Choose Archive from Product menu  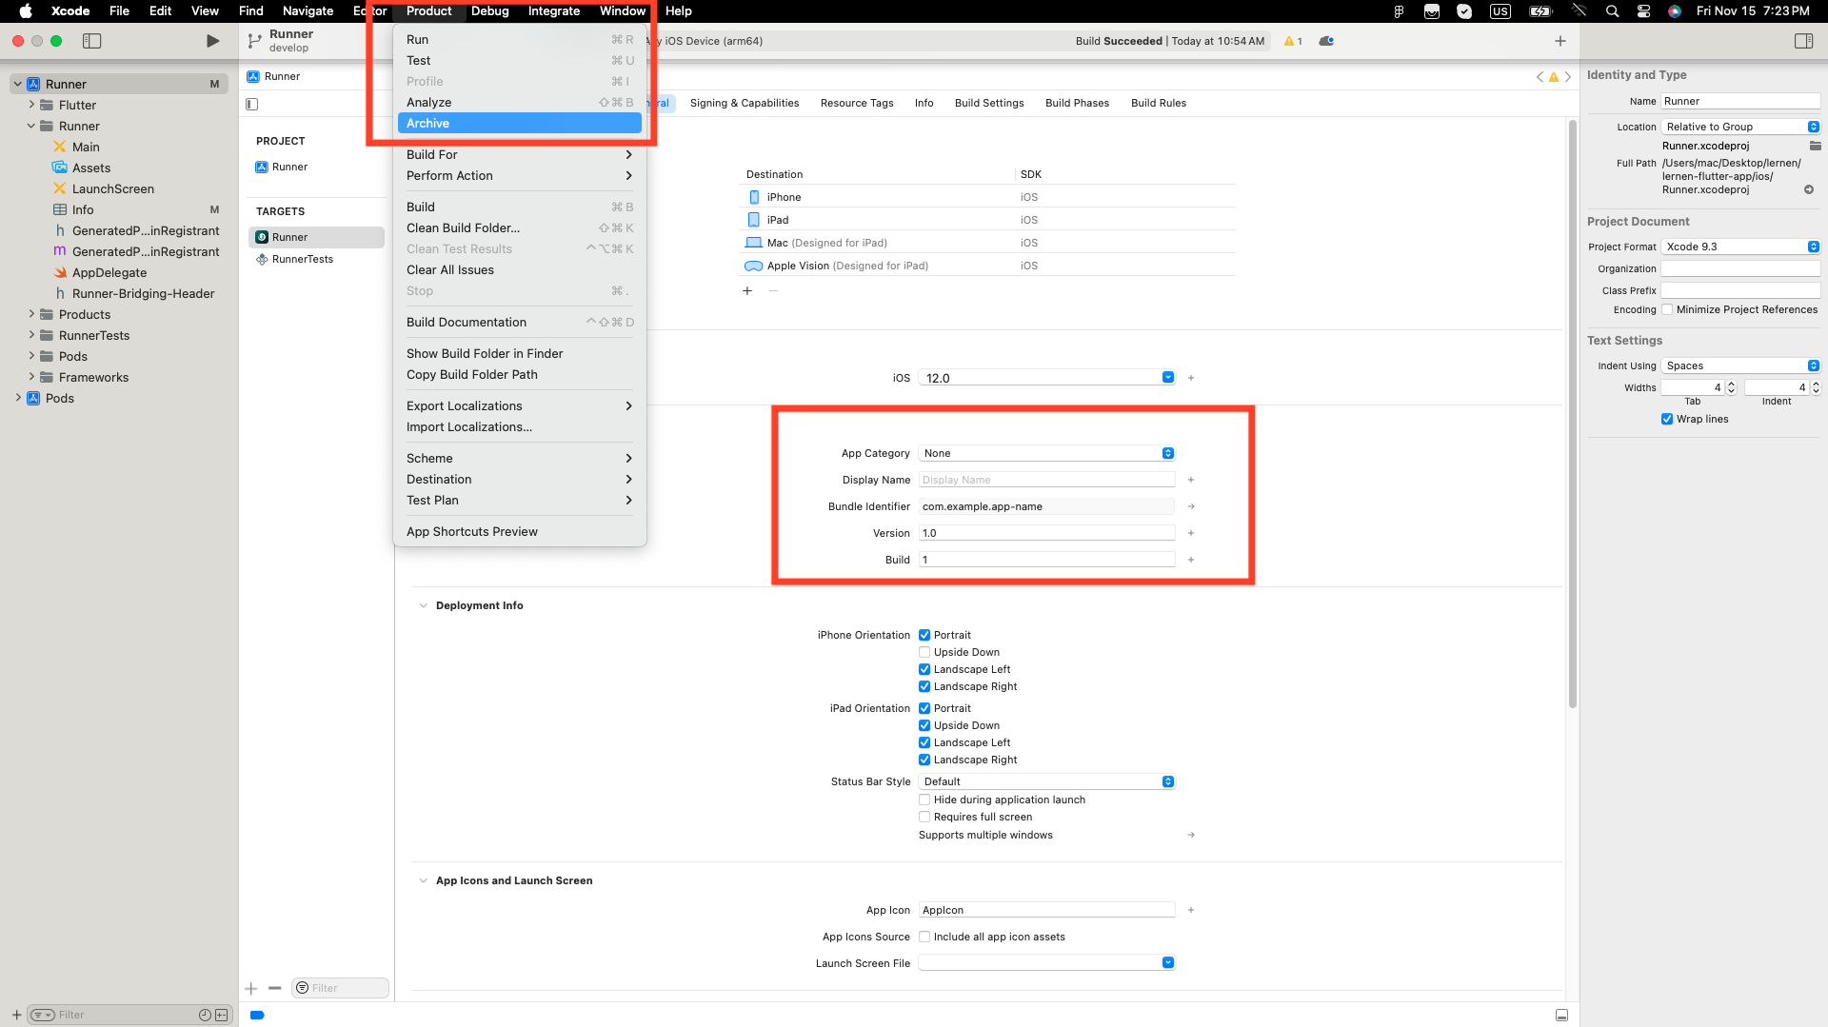point(520,123)
